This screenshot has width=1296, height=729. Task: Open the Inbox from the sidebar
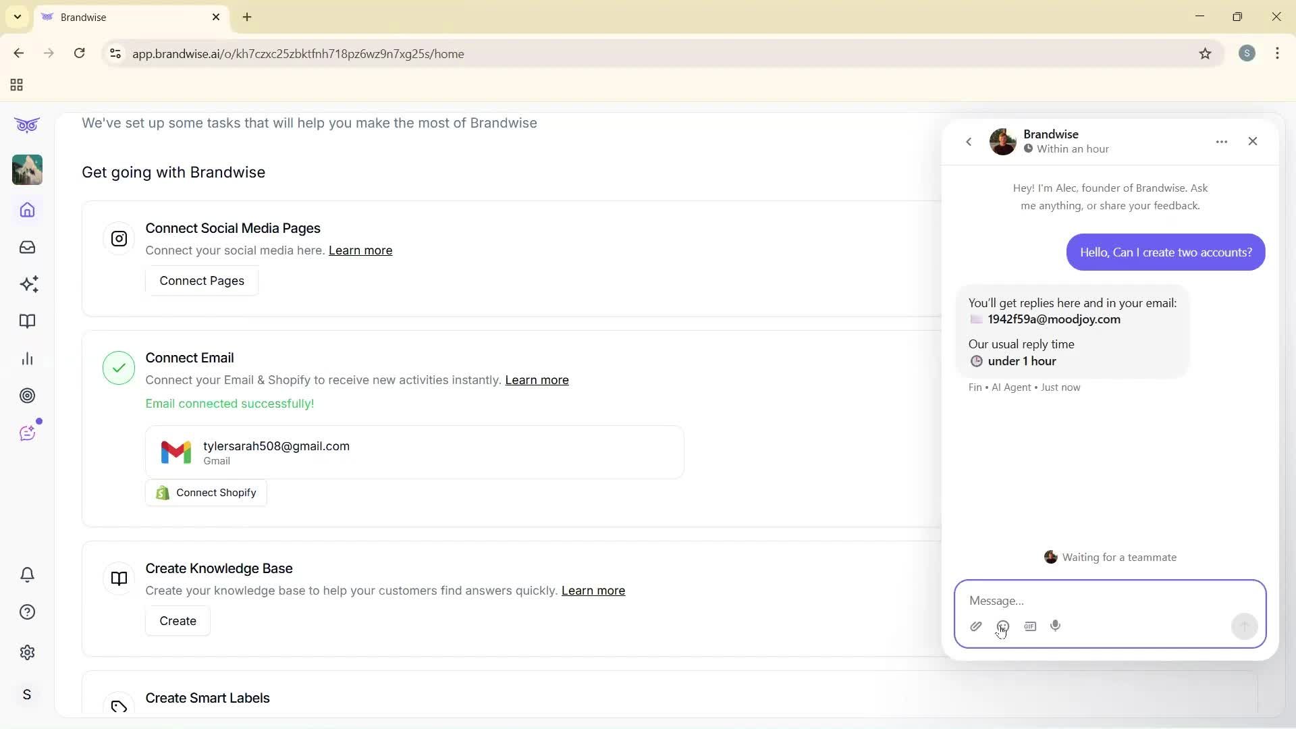pos(27,247)
